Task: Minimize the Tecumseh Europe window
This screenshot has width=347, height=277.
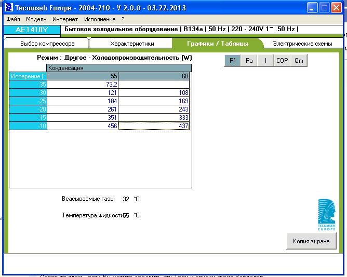Action: [312, 8]
